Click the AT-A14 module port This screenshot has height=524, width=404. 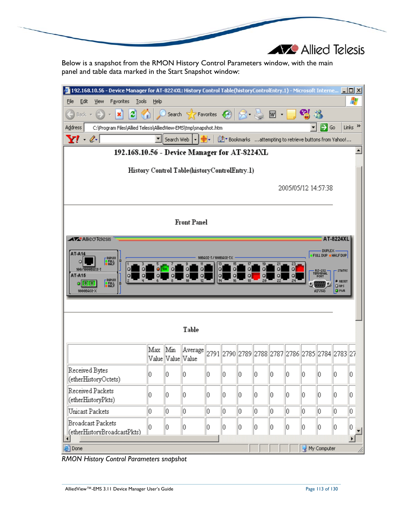click(x=89, y=261)
